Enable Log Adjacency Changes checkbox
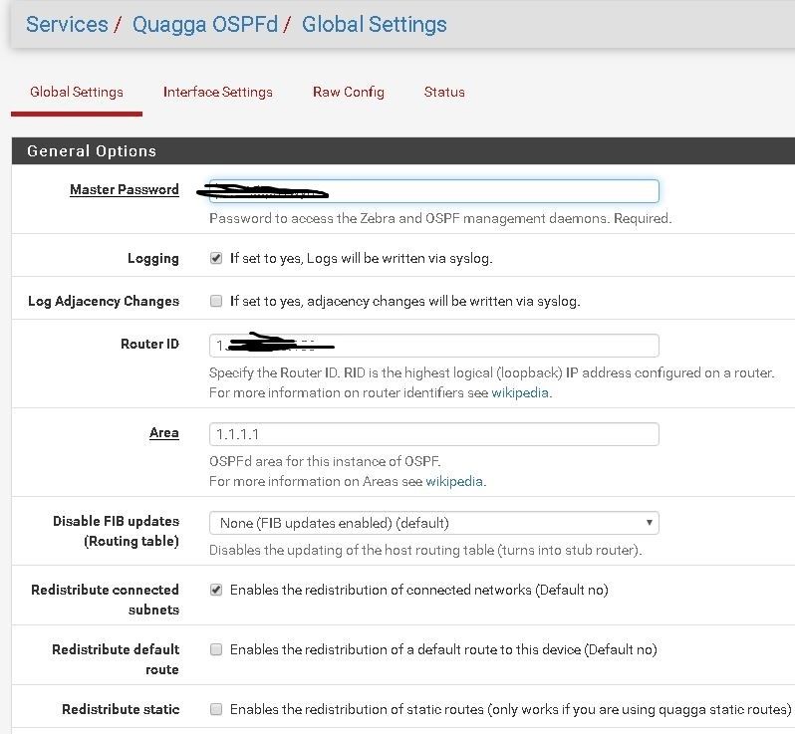 click(x=216, y=301)
